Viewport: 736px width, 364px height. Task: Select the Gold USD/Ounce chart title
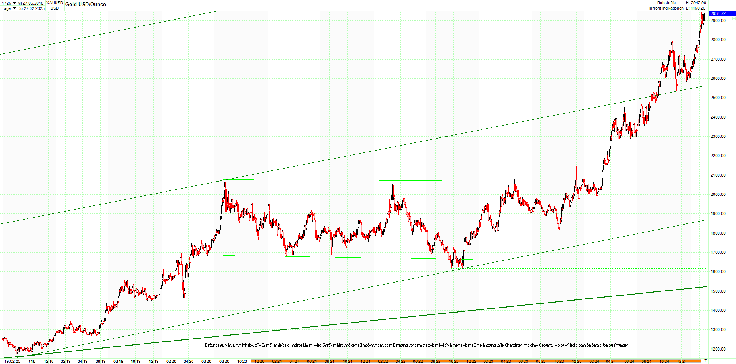click(x=86, y=4)
